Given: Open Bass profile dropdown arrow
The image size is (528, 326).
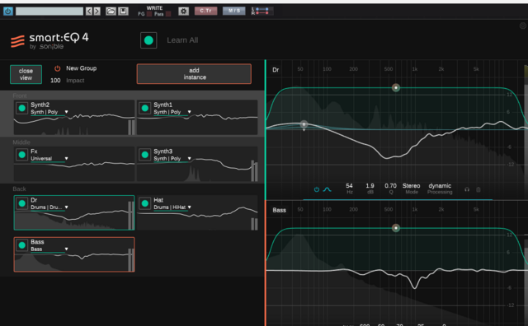Looking at the screenshot, I should pyautogui.click(x=66, y=249).
